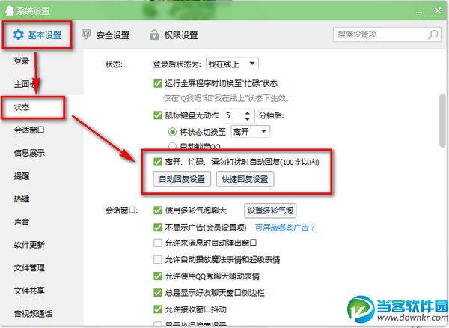Image resolution: width=449 pixels, height=328 pixels.
Task: Open the 可屏蔽哪些广告？ link
Action: [x=285, y=228]
